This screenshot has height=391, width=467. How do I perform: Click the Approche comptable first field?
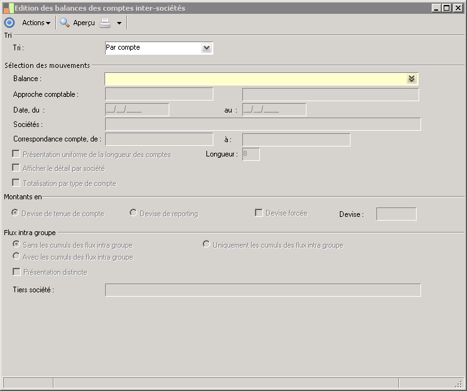tap(159, 94)
